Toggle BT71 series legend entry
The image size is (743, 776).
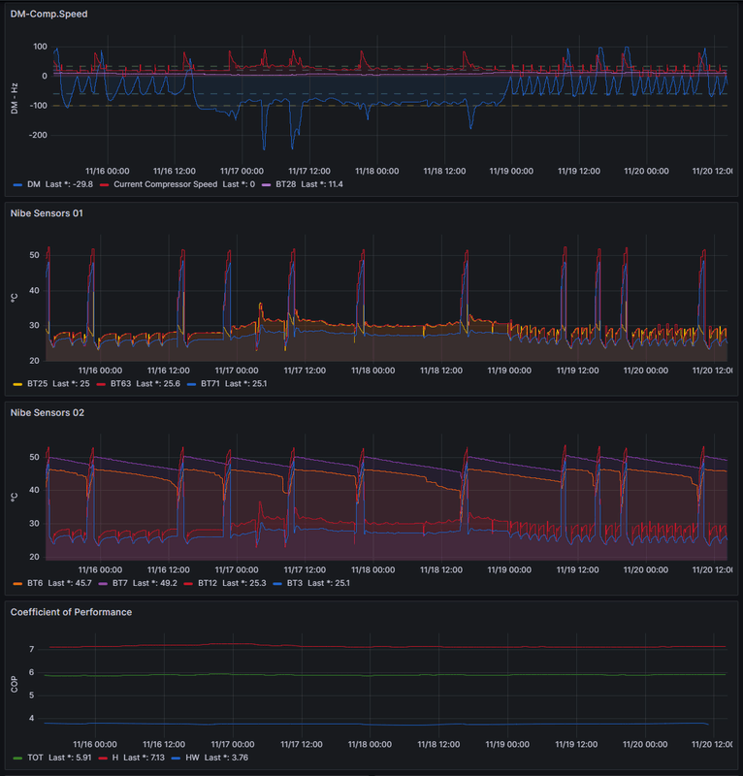(x=210, y=383)
